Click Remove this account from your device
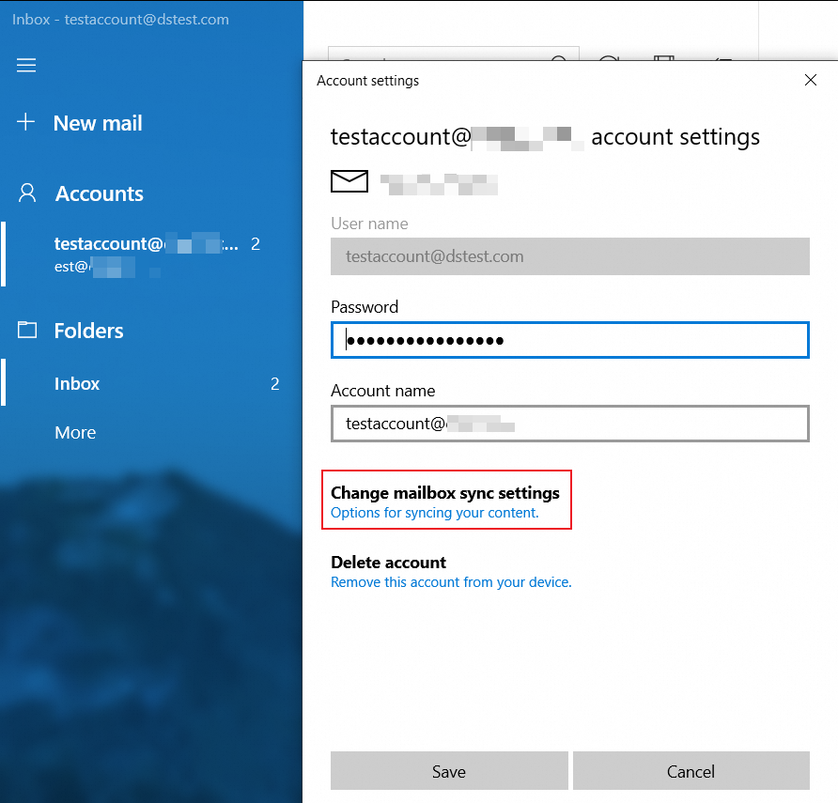 coord(451,581)
